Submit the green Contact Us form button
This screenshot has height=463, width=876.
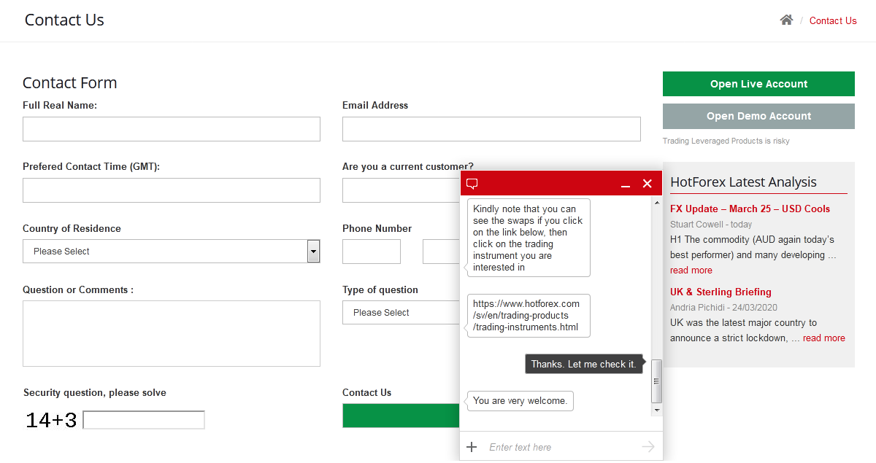(401, 416)
